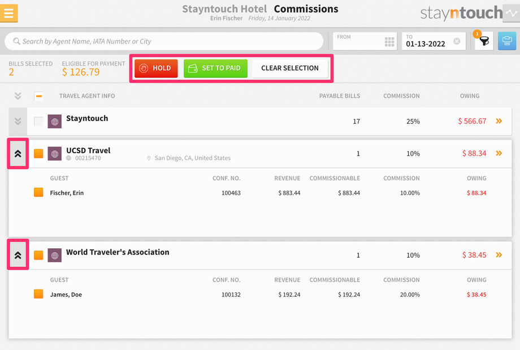The image size is (520, 350).
Task: Click UCSD Travel IATA number 00215470
Action: 88,158
